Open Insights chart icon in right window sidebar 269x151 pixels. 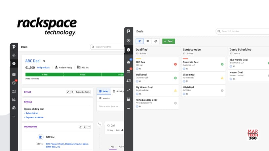(128, 90)
